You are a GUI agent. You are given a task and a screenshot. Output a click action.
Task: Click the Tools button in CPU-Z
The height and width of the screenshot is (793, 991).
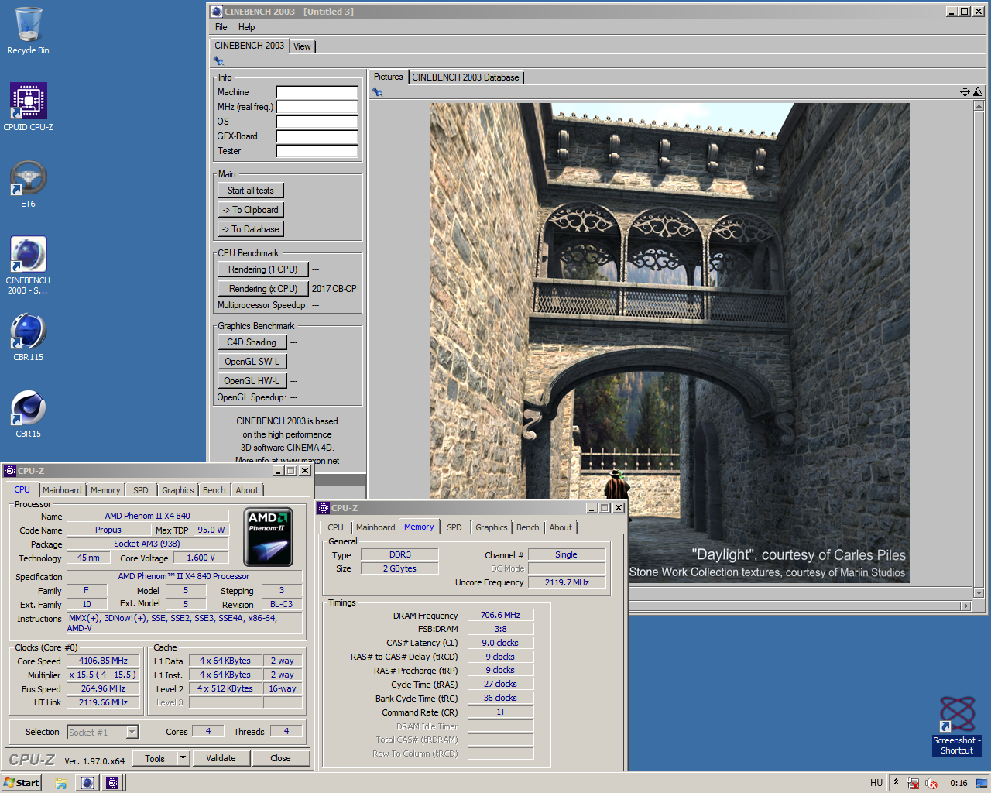tap(155, 758)
